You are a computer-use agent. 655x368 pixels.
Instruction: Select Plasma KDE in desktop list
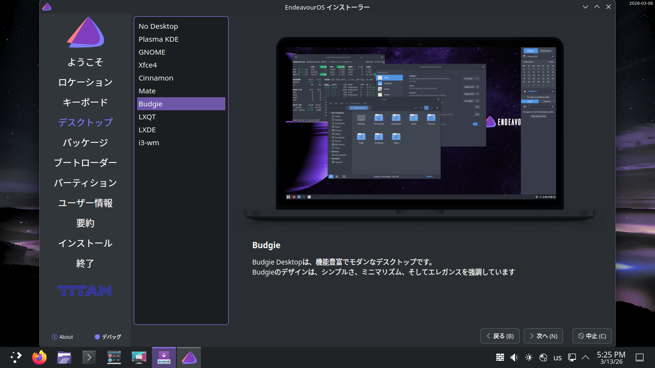159,39
